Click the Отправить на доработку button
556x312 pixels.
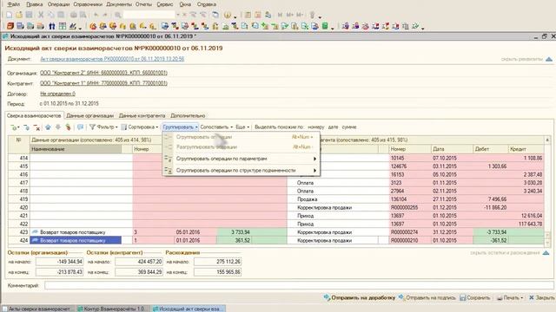pos(359,298)
